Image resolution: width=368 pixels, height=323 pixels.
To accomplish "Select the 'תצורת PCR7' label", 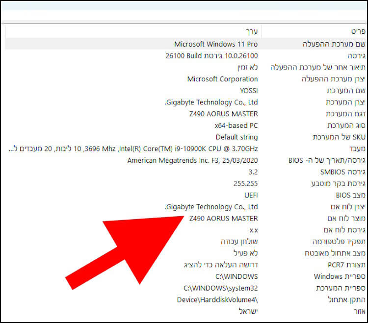I will pos(346,265).
